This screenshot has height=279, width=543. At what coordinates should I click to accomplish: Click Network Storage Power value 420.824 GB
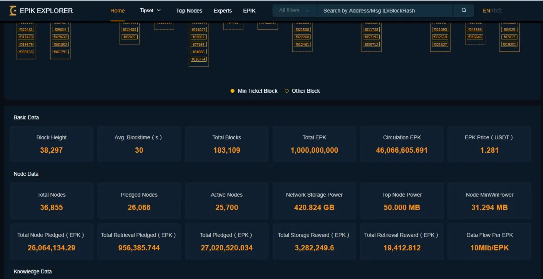click(x=314, y=207)
